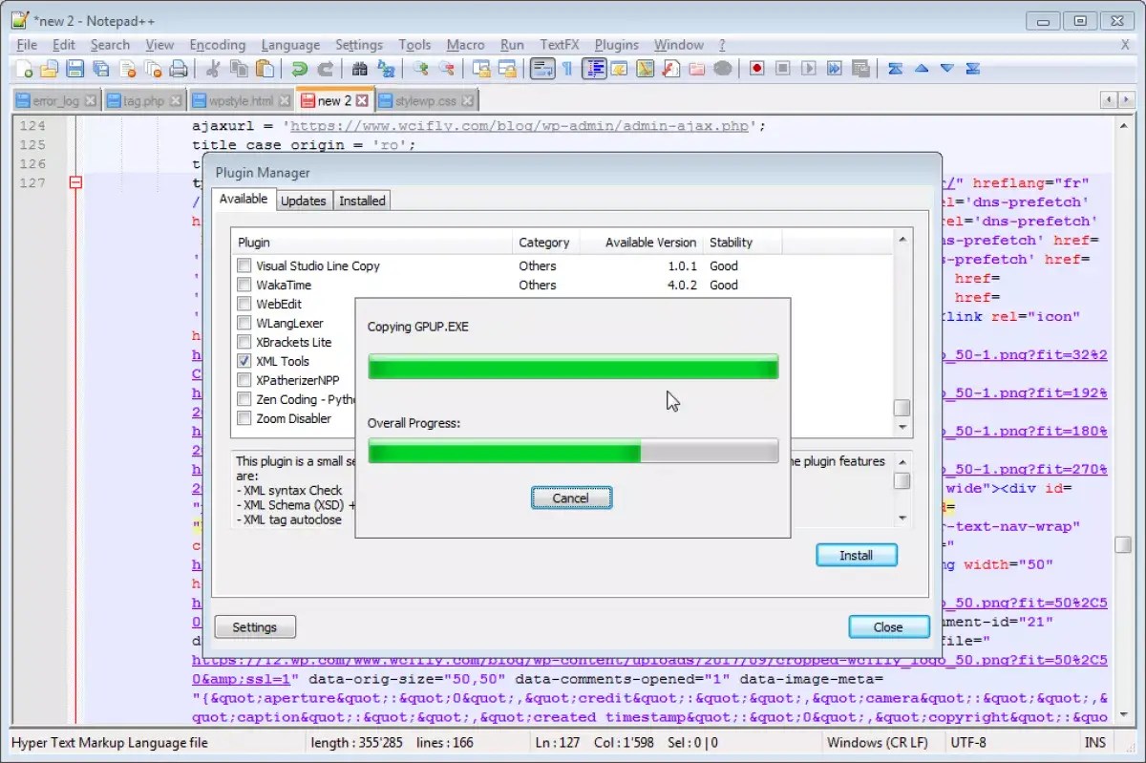Open the Find dialog icon

[358, 68]
